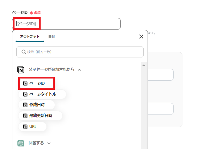Insert the ページID output value

tap(36, 83)
